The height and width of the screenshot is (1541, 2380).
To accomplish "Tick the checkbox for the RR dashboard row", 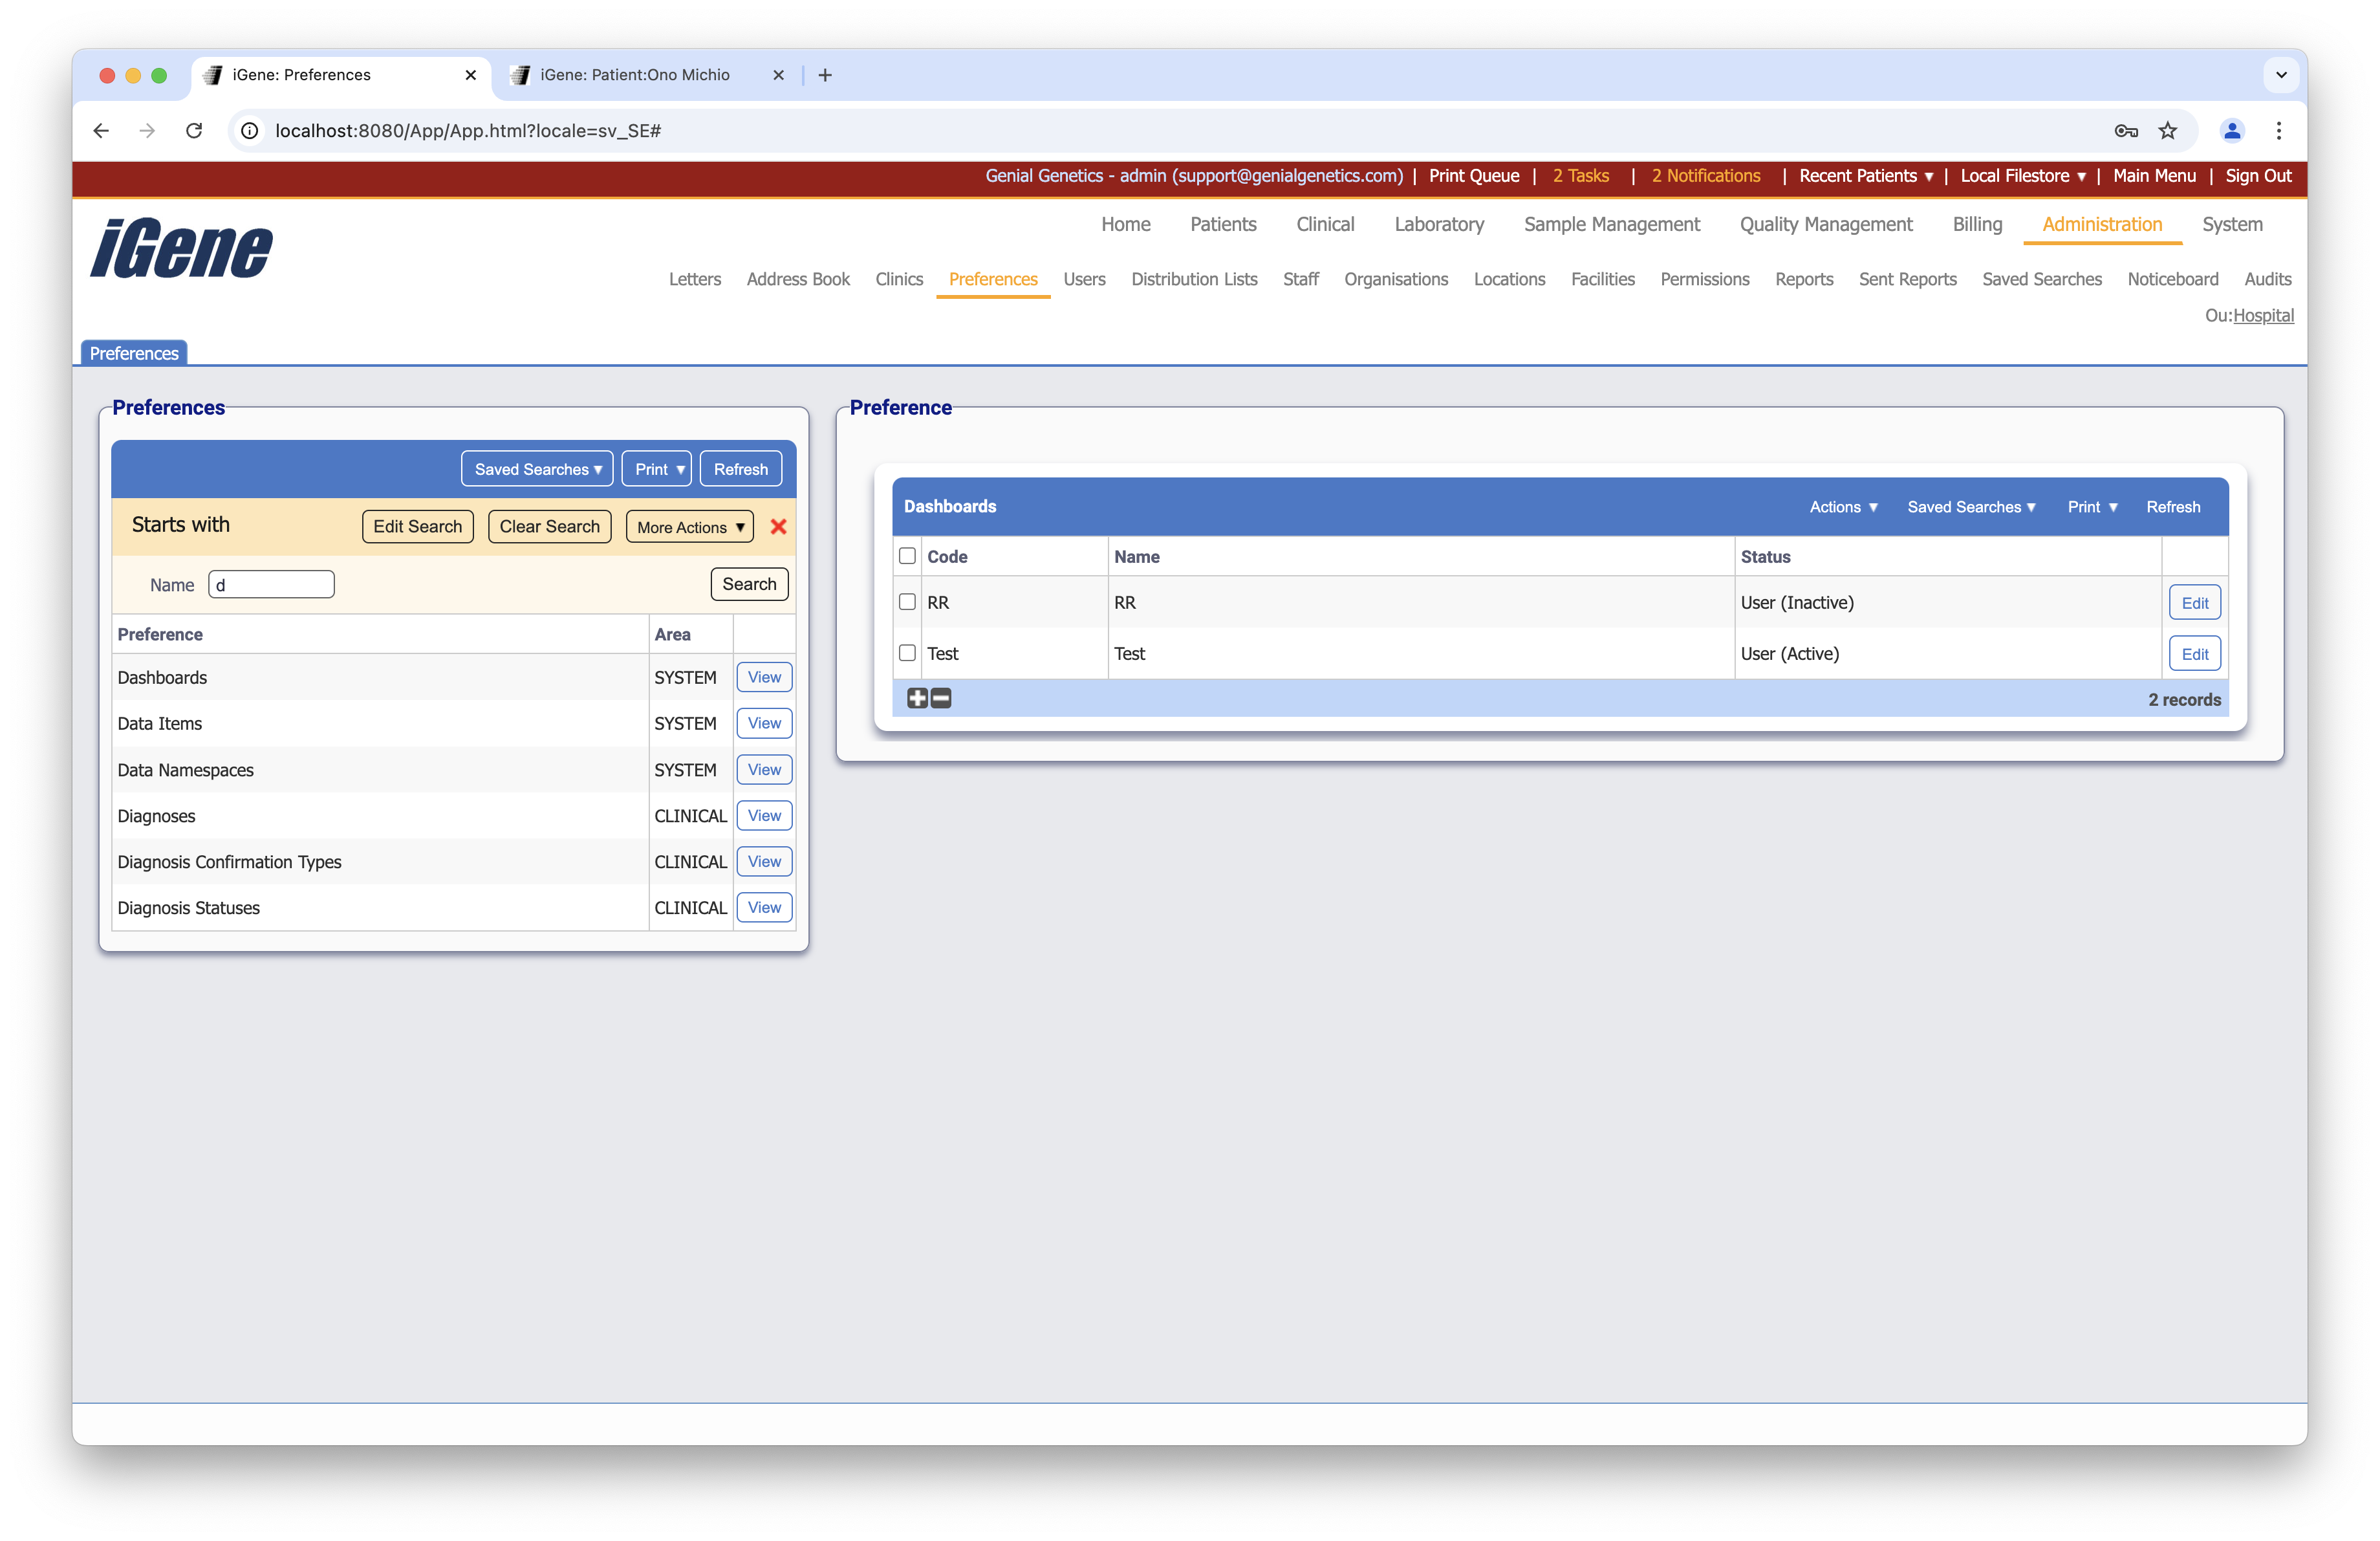I will (907, 602).
